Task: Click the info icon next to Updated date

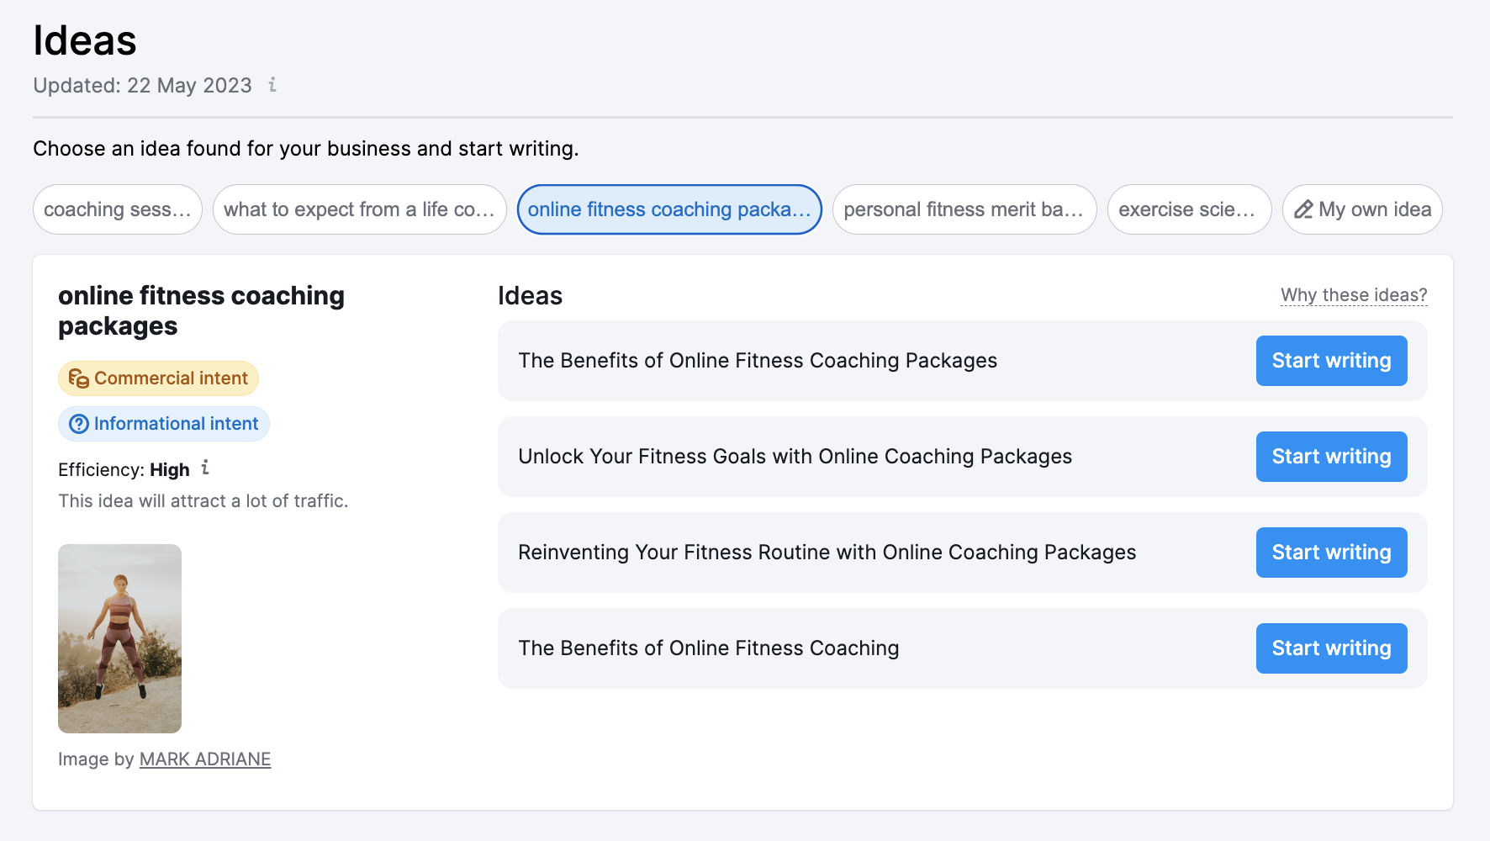Action: pos(272,85)
